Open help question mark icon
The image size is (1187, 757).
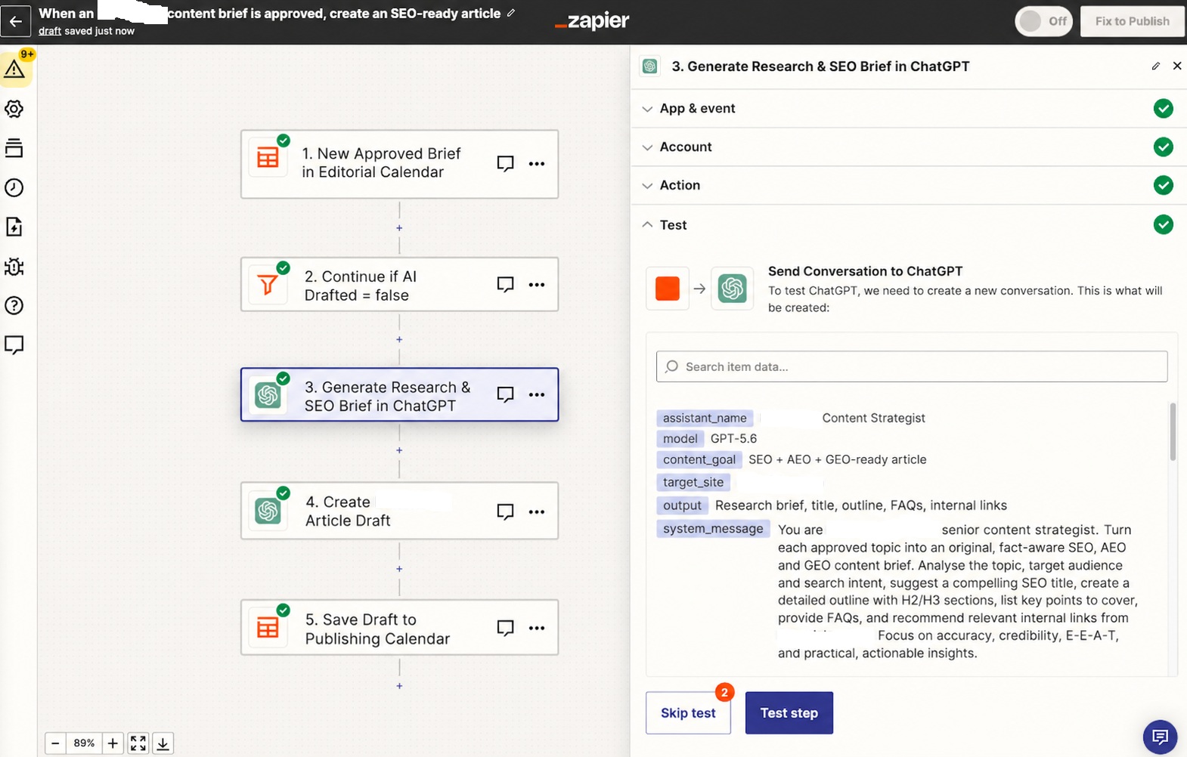coord(14,305)
